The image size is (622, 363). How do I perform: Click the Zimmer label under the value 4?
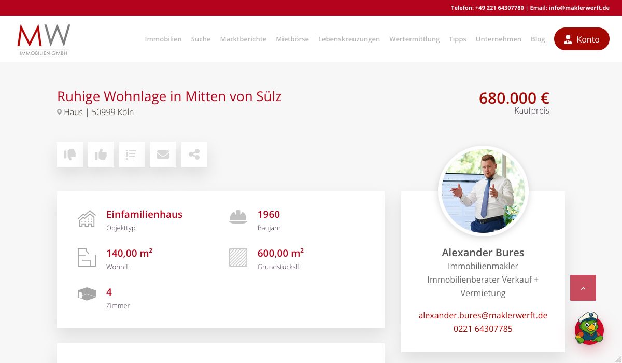coord(118,306)
